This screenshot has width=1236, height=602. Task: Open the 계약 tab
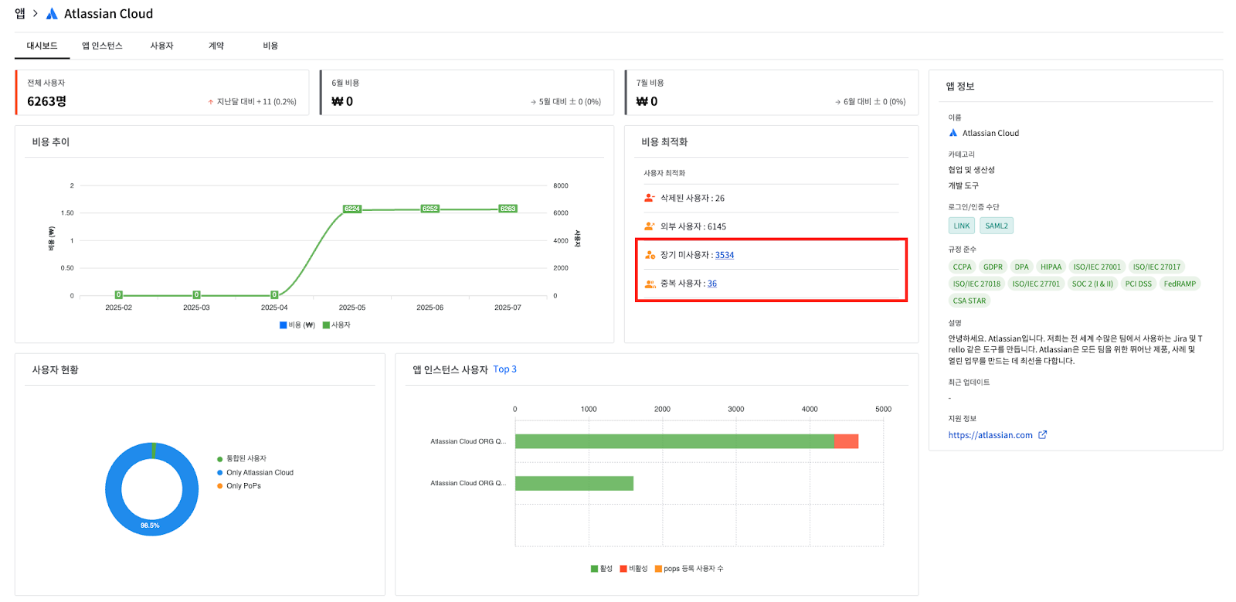point(216,46)
